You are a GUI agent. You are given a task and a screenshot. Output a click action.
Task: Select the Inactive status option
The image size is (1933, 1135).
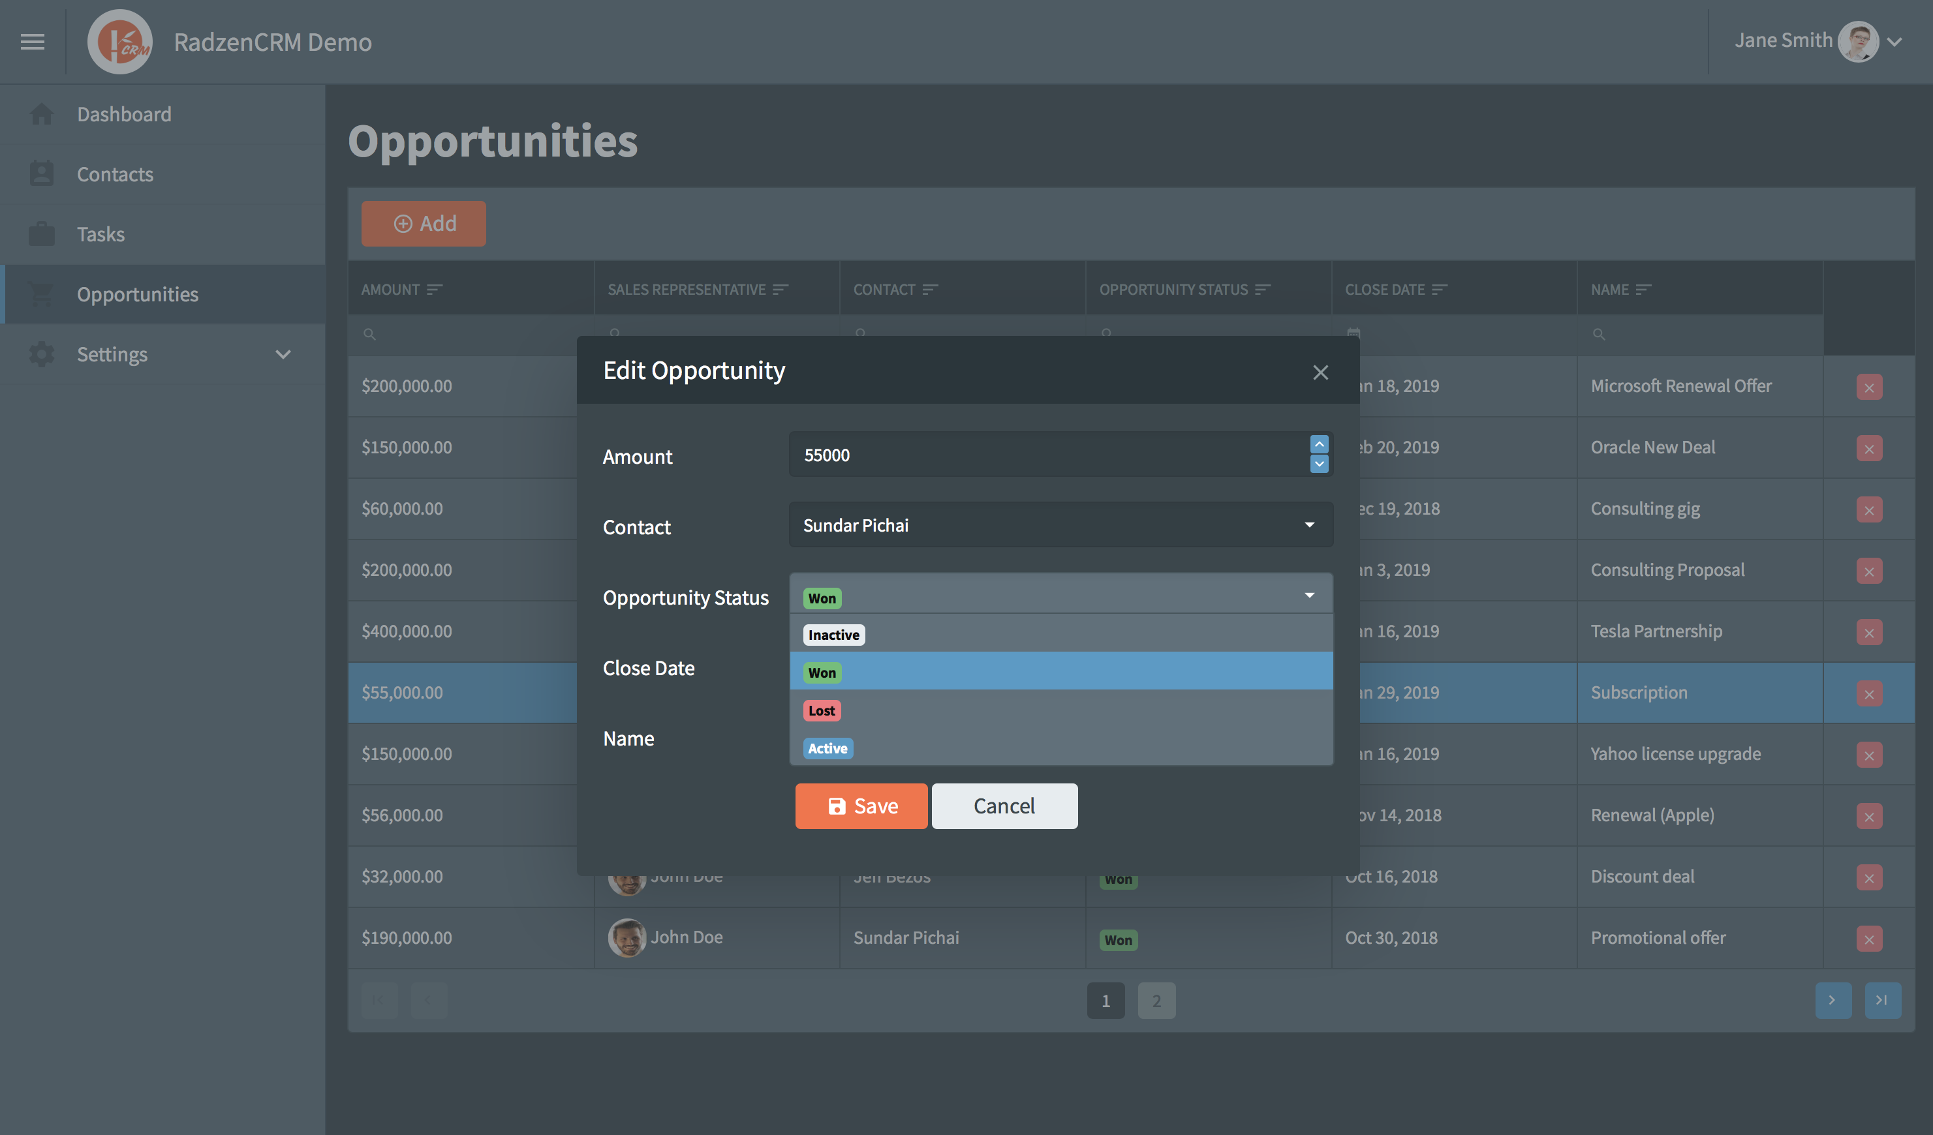click(833, 635)
